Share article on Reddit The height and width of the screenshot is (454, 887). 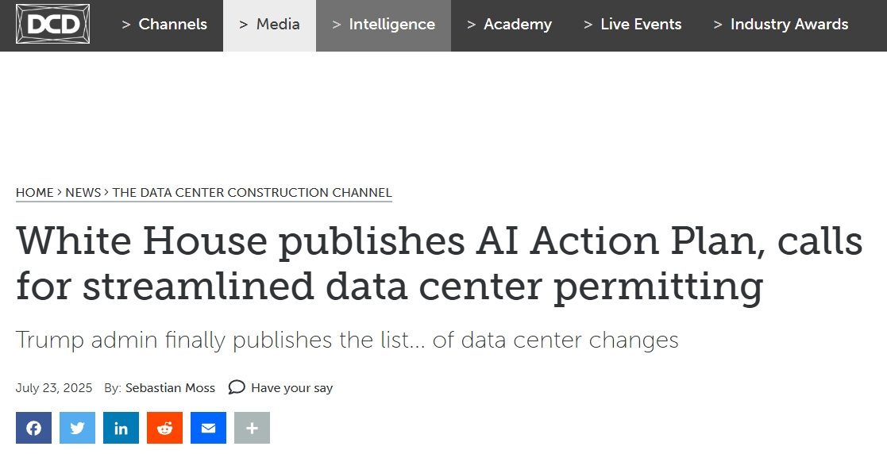(x=164, y=428)
